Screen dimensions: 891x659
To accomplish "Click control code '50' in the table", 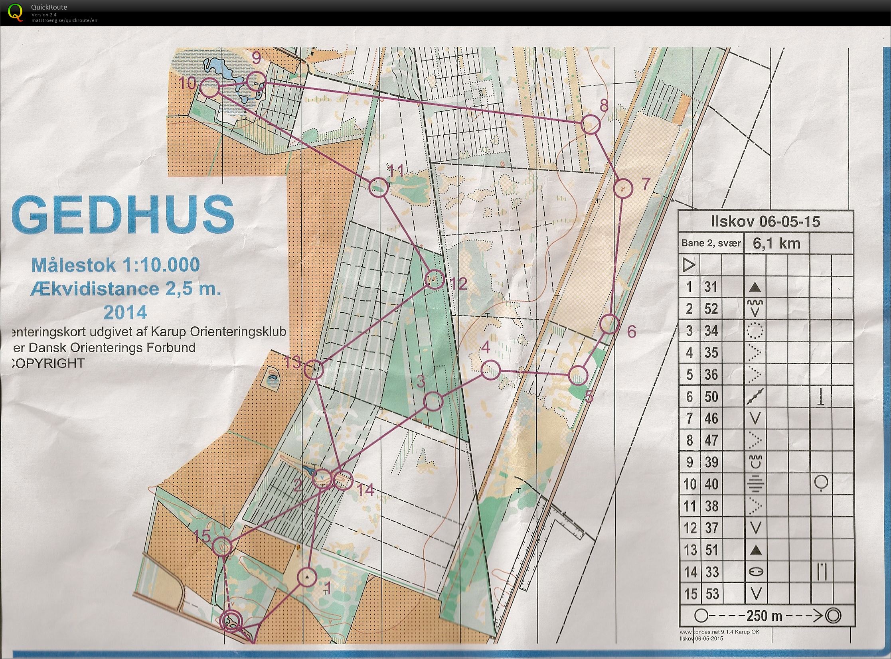I will [x=711, y=397].
